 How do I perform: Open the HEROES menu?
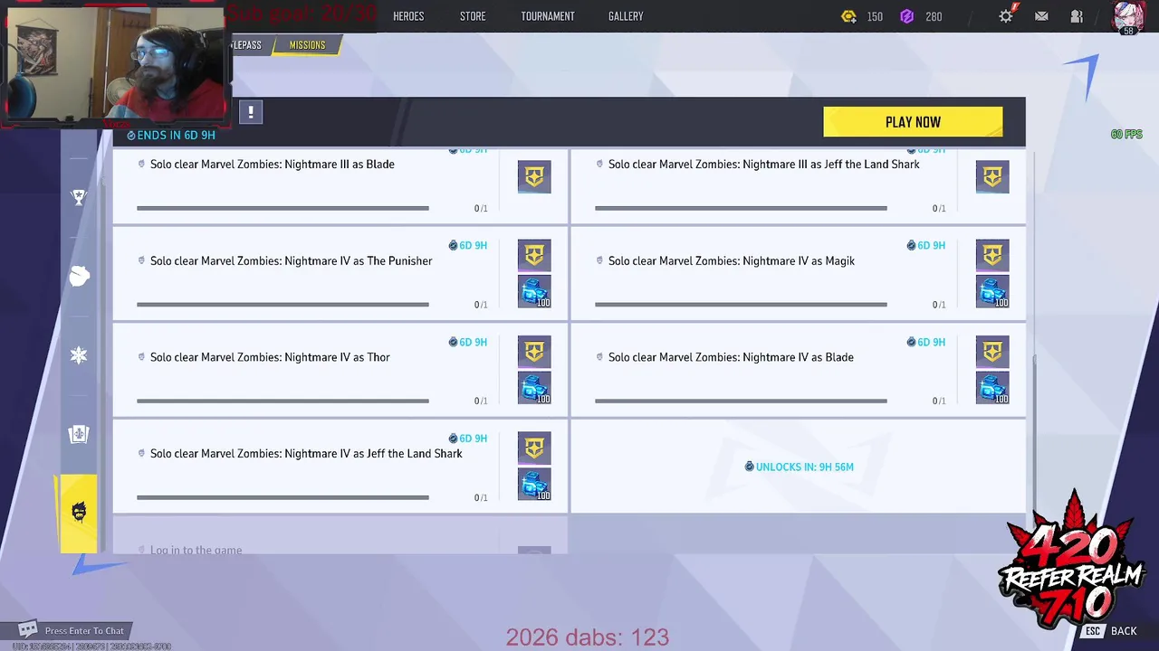pyautogui.click(x=408, y=16)
